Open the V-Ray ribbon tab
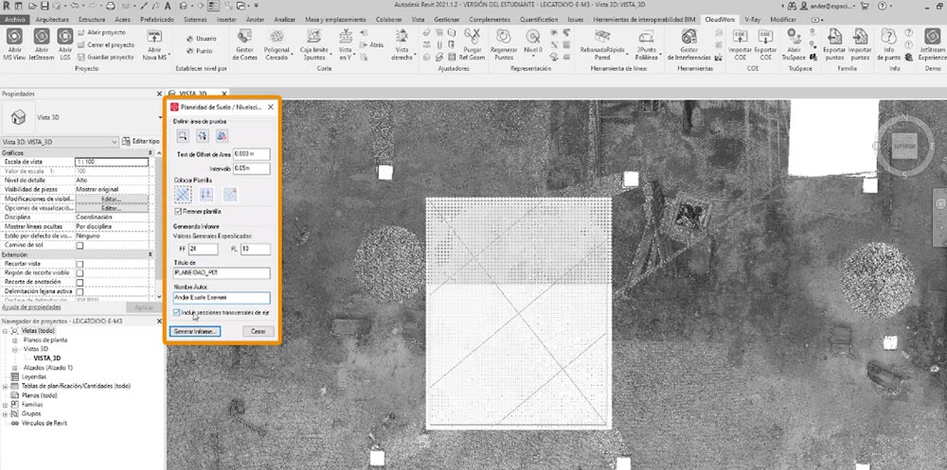The height and width of the screenshot is (470, 947). tap(750, 18)
